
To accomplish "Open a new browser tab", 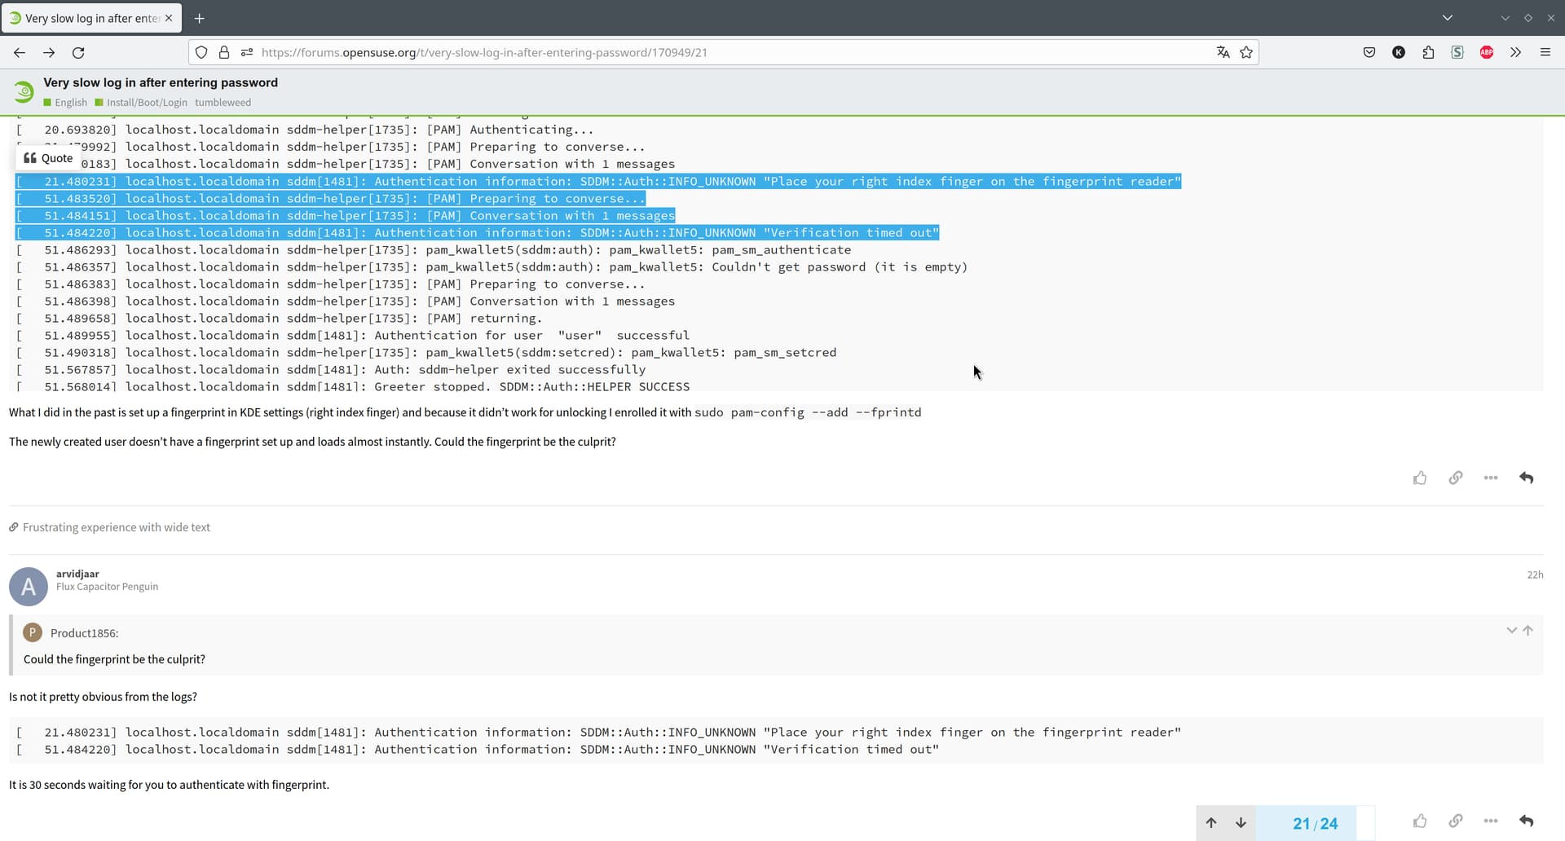I will pos(199,18).
